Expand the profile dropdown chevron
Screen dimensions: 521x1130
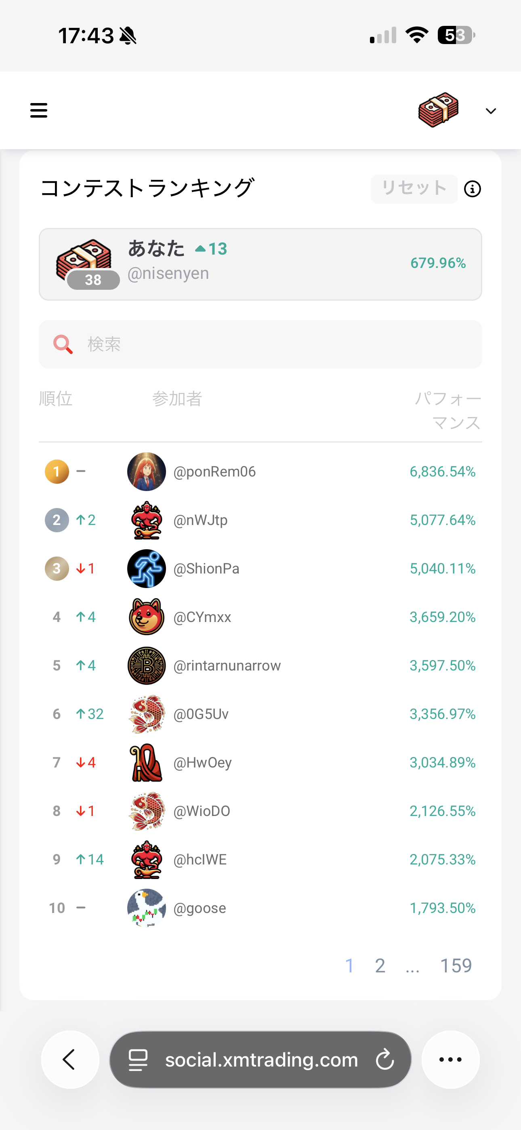point(491,111)
